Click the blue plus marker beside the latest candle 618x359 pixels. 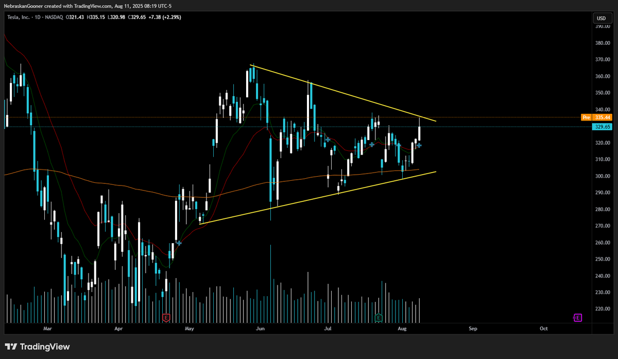(419, 145)
